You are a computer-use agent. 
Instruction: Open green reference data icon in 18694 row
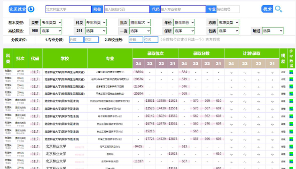click(x=291, y=72)
